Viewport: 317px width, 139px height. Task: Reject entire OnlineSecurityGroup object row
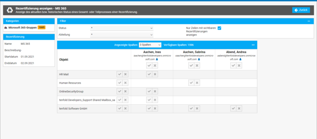click(125, 92)
